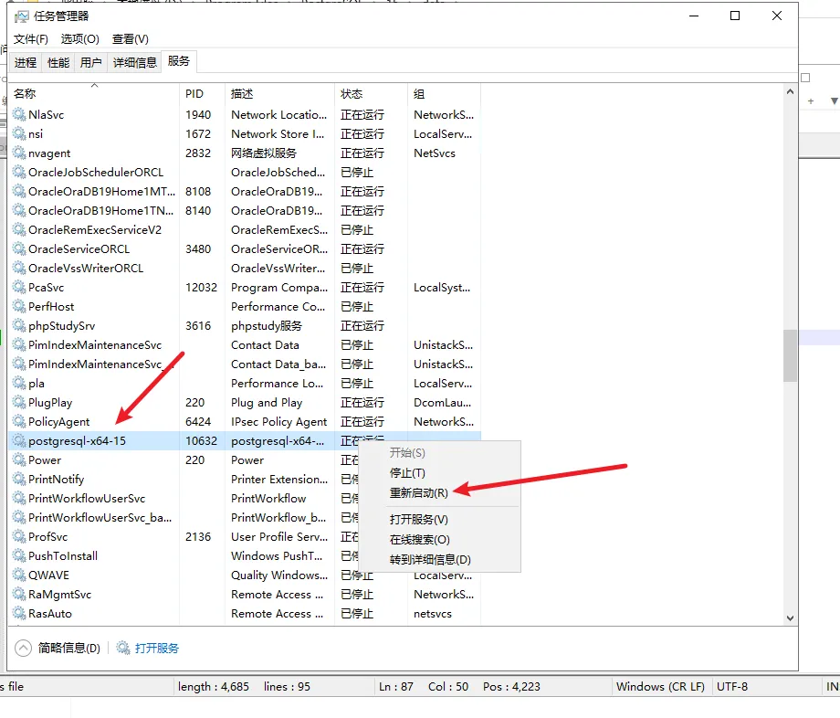Click Windows (CR LF) in editor status bar
The height and width of the screenshot is (718, 840).
point(660,686)
